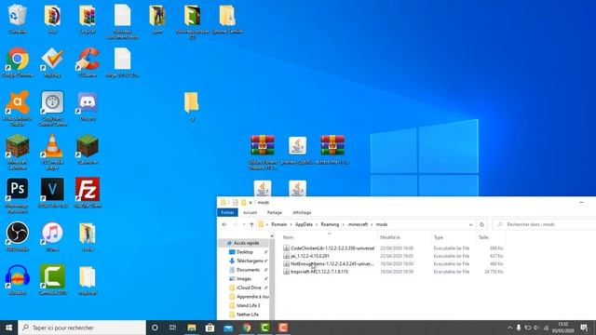Show hidden system tray icons
Screen dimensions: 596x335
coord(509,328)
